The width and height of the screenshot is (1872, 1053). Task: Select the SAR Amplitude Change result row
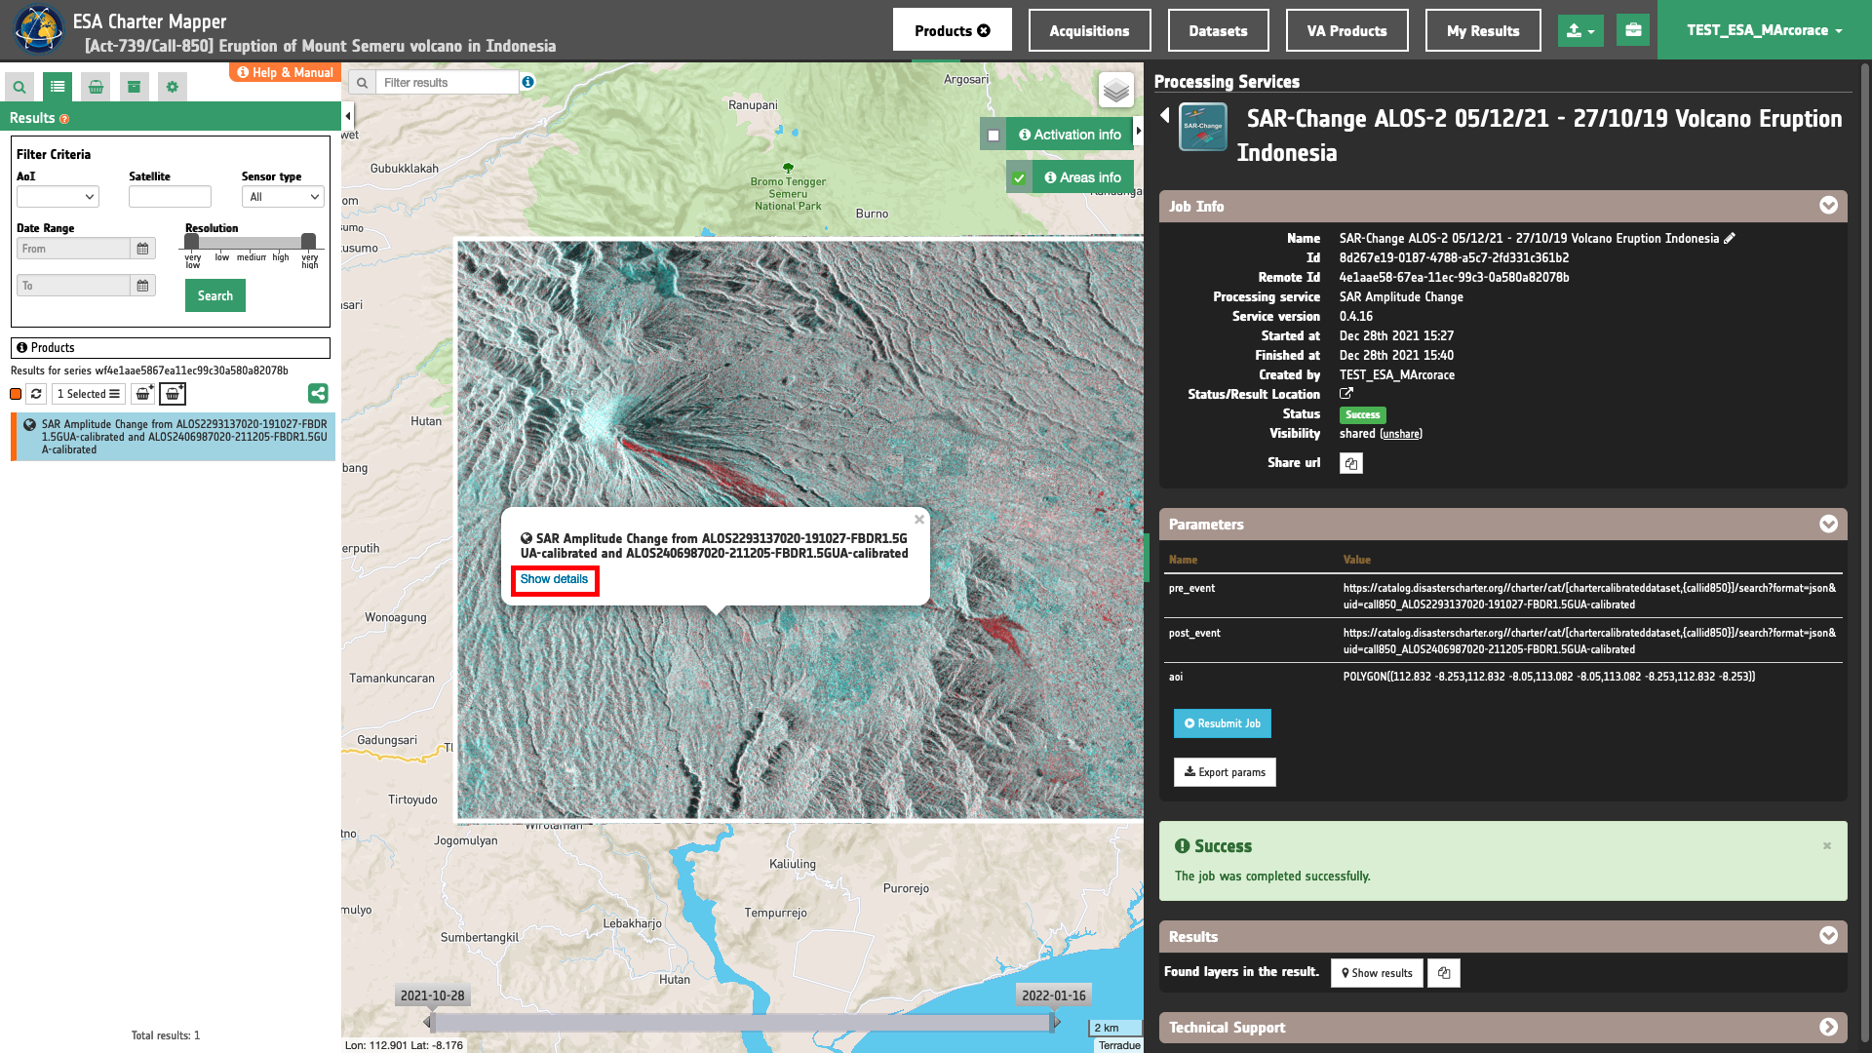(174, 437)
